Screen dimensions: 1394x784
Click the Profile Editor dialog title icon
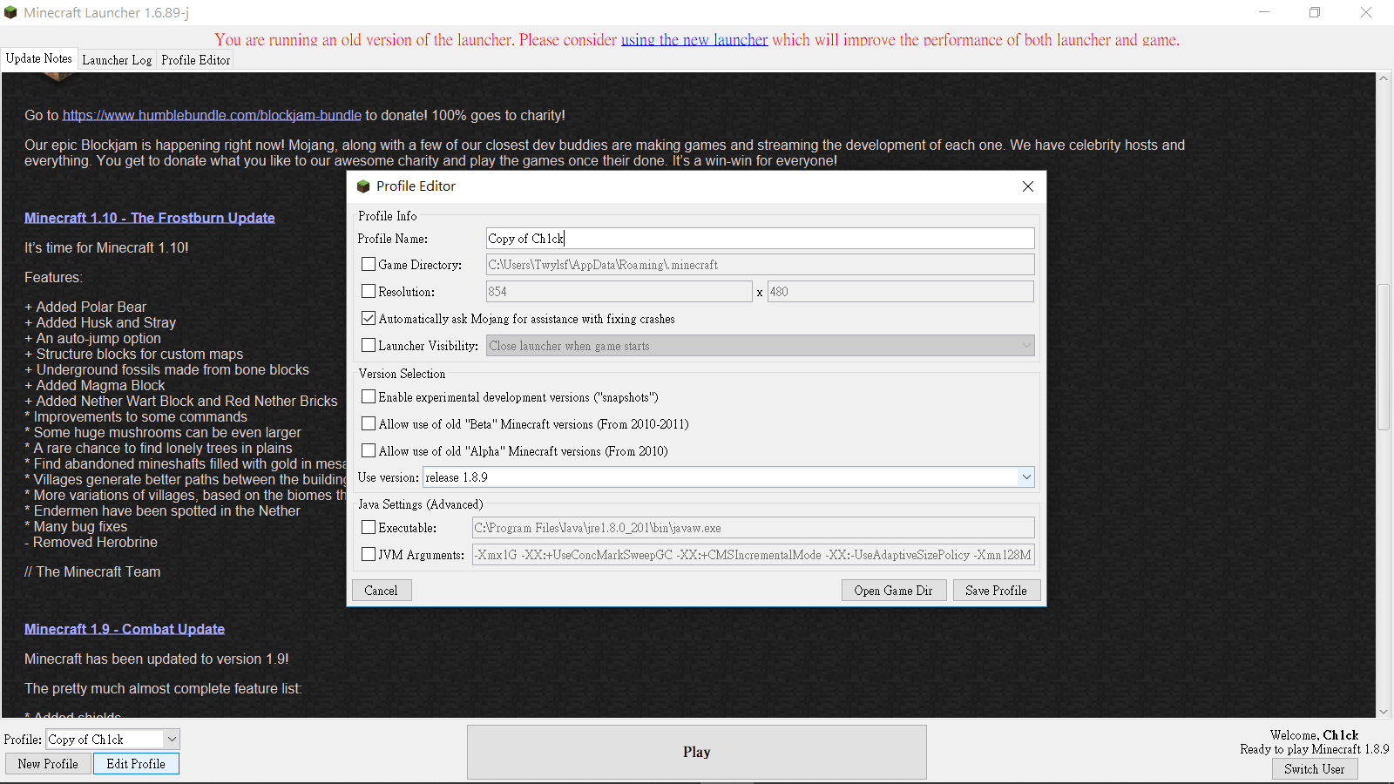point(364,186)
